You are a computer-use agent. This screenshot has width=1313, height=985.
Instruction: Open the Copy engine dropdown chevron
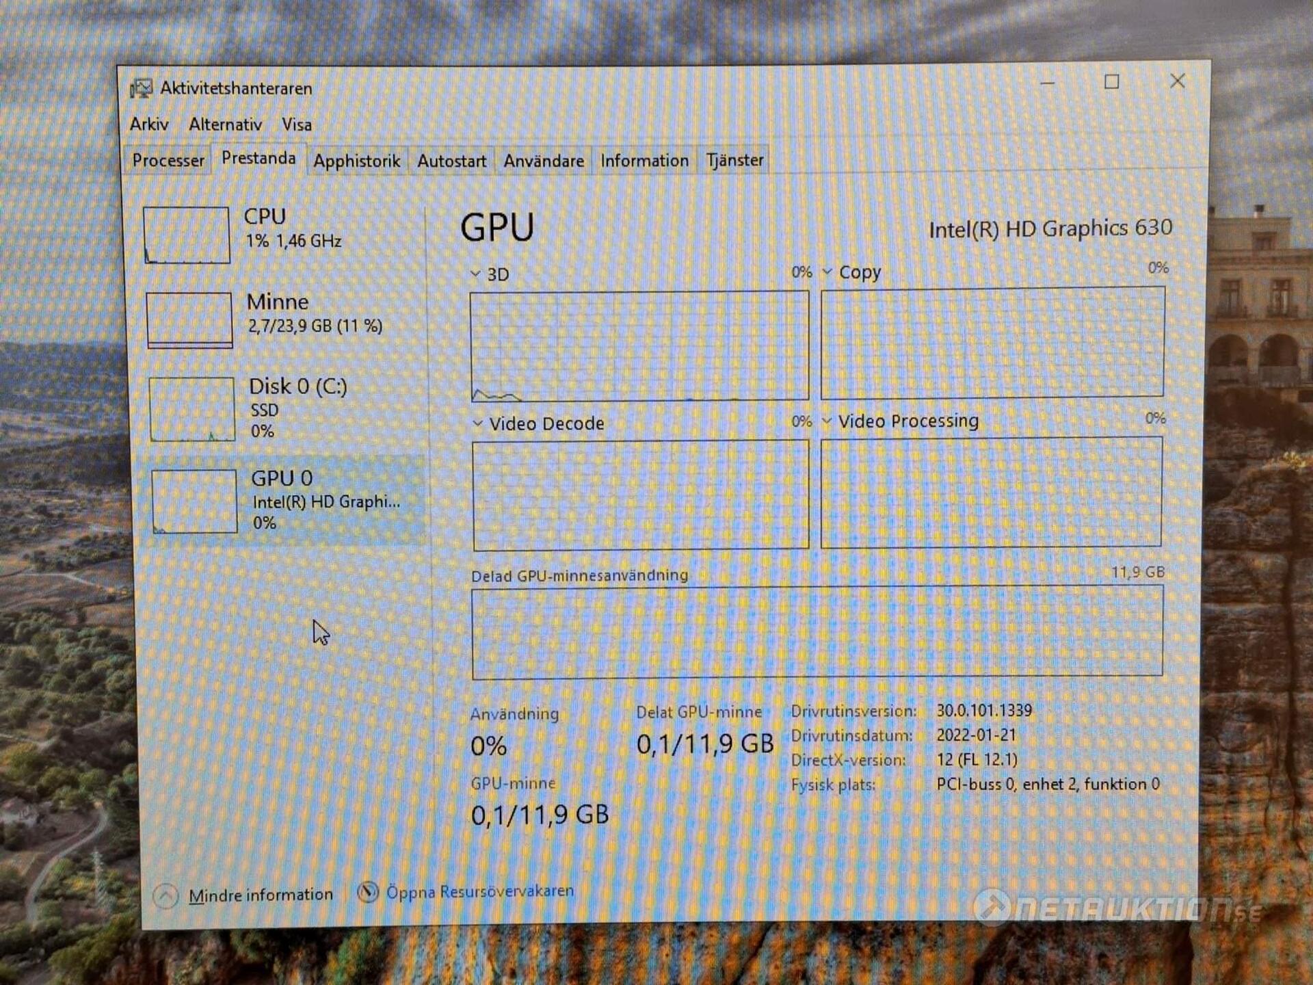(x=827, y=272)
